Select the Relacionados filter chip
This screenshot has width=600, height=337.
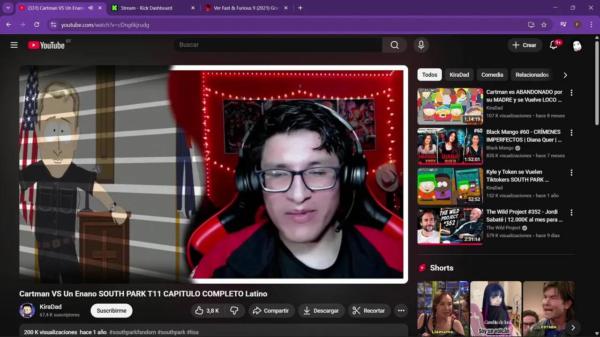532,75
